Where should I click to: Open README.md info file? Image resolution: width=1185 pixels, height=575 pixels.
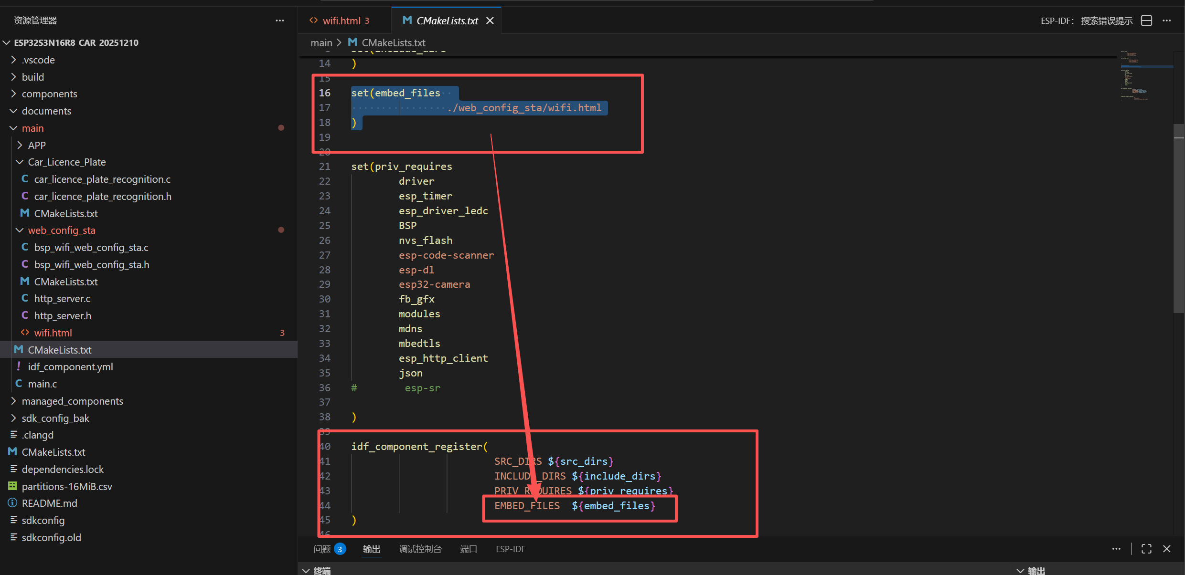49,503
